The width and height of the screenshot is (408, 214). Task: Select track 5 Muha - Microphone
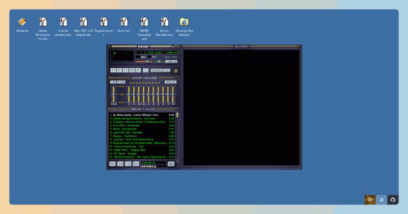142,129
